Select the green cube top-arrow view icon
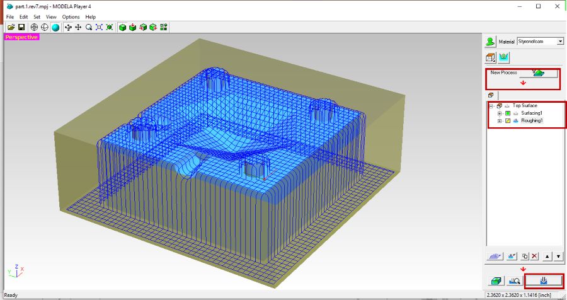Image resolution: width=567 pixels, height=300 pixels. (133, 27)
